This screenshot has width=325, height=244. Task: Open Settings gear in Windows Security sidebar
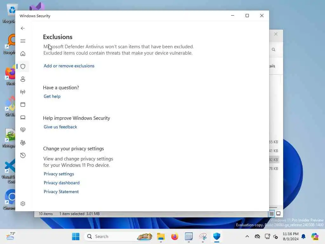[x=23, y=204]
